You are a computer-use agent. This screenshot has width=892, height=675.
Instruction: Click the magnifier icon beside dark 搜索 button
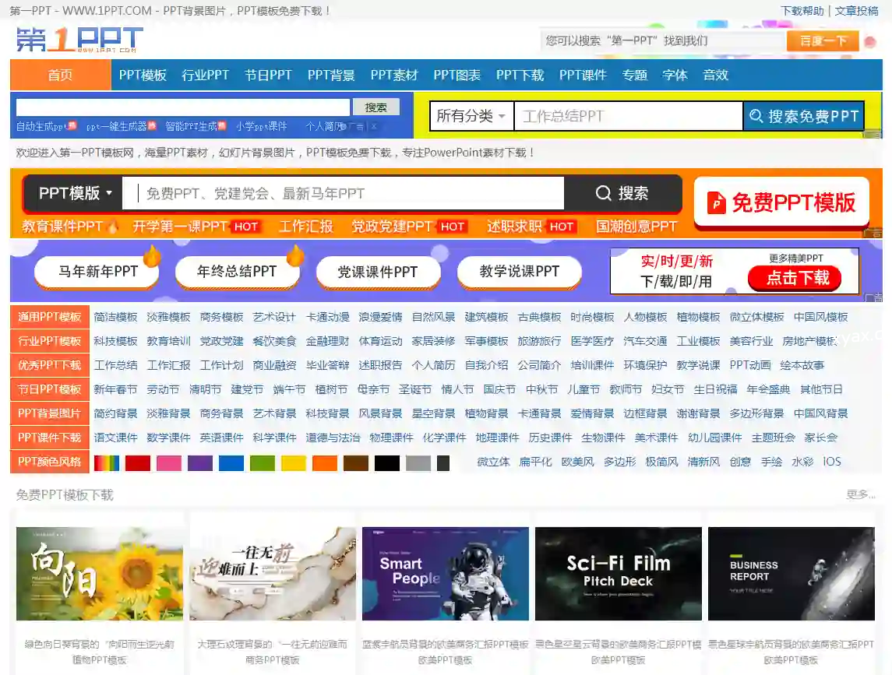603,194
